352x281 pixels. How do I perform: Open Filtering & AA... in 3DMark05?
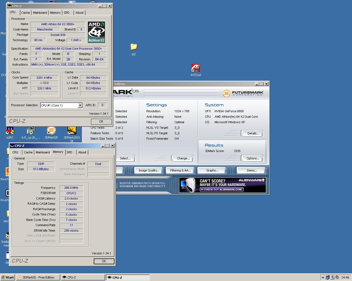180,170
